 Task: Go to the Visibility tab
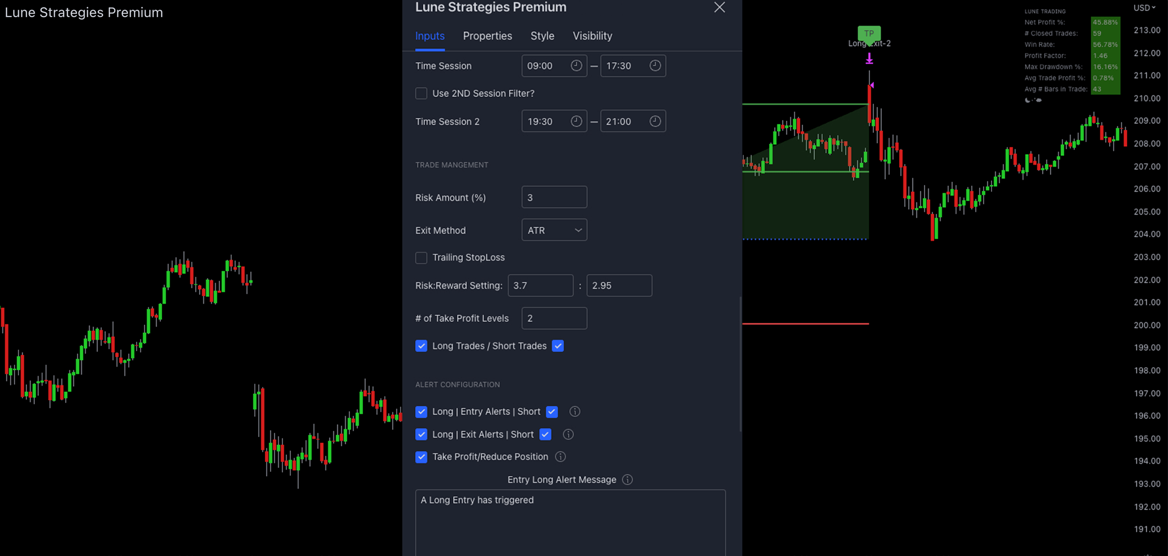click(592, 36)
